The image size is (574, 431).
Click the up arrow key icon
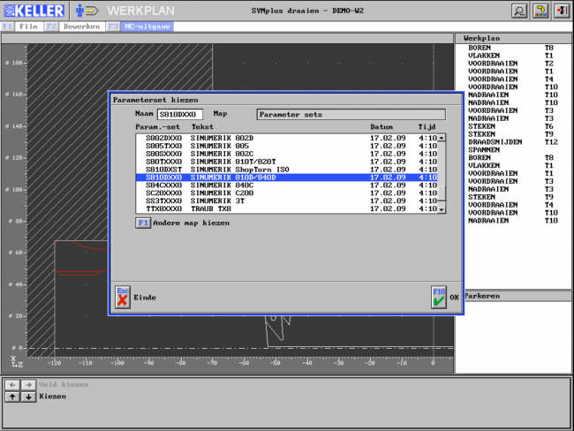click(x=11, y=397)
